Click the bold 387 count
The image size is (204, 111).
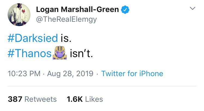pos(15,99)
